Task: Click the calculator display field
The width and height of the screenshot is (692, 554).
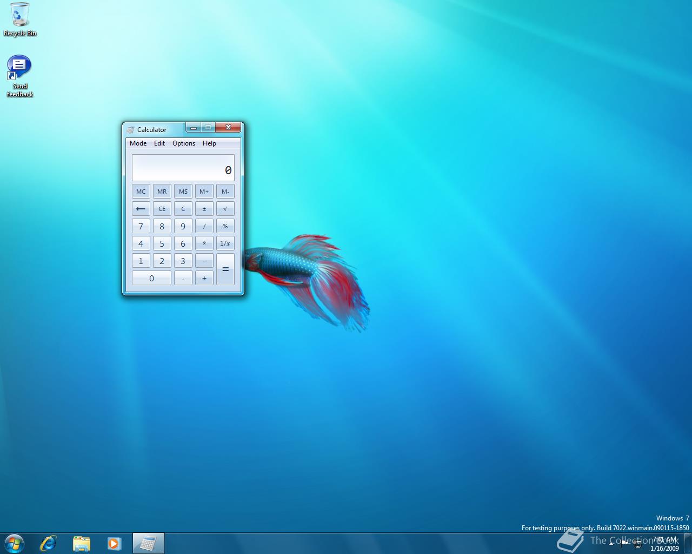Action: pos(183,168)
